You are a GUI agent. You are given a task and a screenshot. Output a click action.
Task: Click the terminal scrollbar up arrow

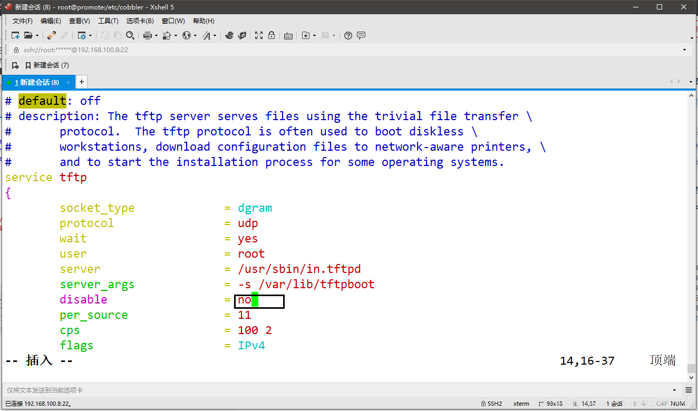coord(692,95)
